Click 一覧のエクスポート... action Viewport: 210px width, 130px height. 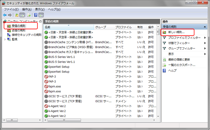[182, 65]
